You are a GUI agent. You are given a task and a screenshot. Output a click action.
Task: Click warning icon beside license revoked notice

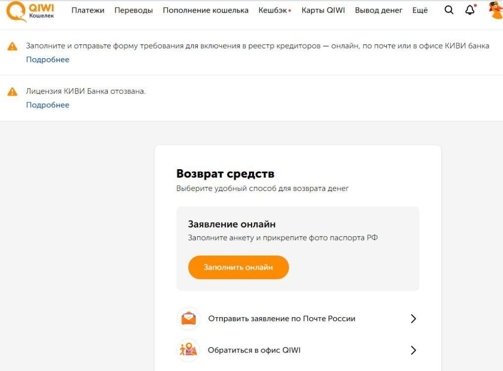tap(13, 92)
